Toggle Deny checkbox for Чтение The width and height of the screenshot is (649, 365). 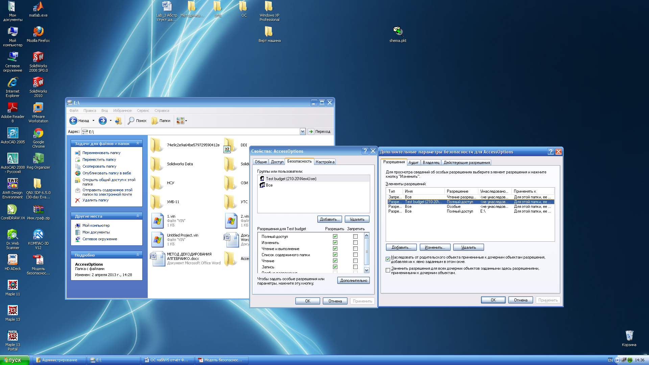(355, 261)
